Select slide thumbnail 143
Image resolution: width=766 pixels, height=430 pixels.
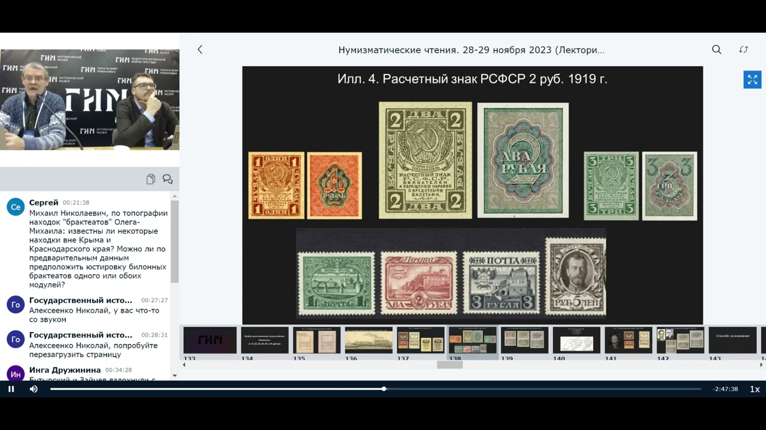[x=733, y=340]
